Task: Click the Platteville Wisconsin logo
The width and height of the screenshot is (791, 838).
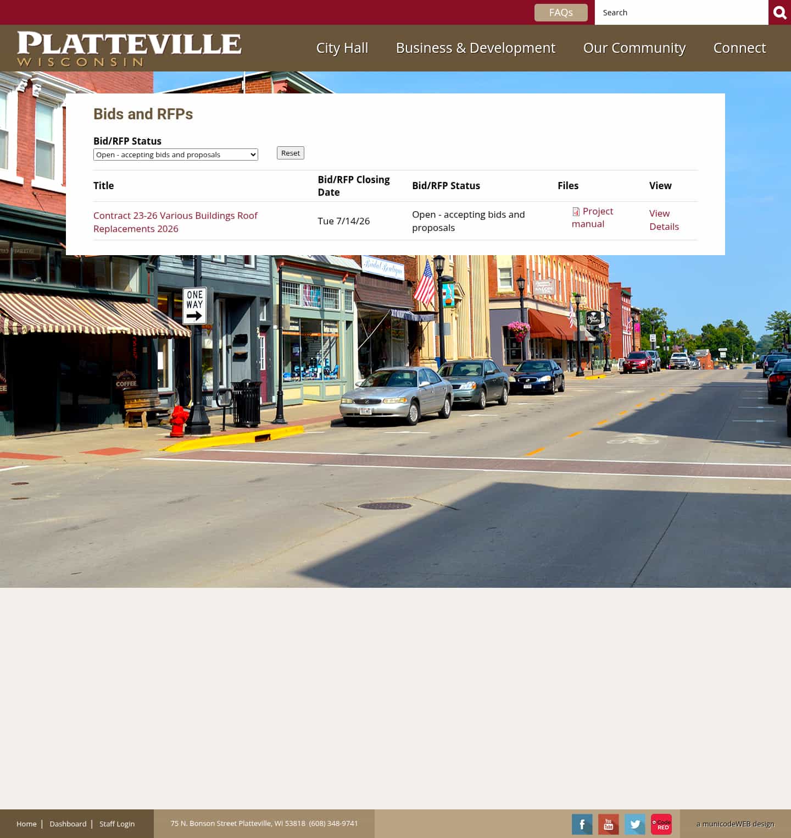Action: pyautogui.click(x=129, y=48)
